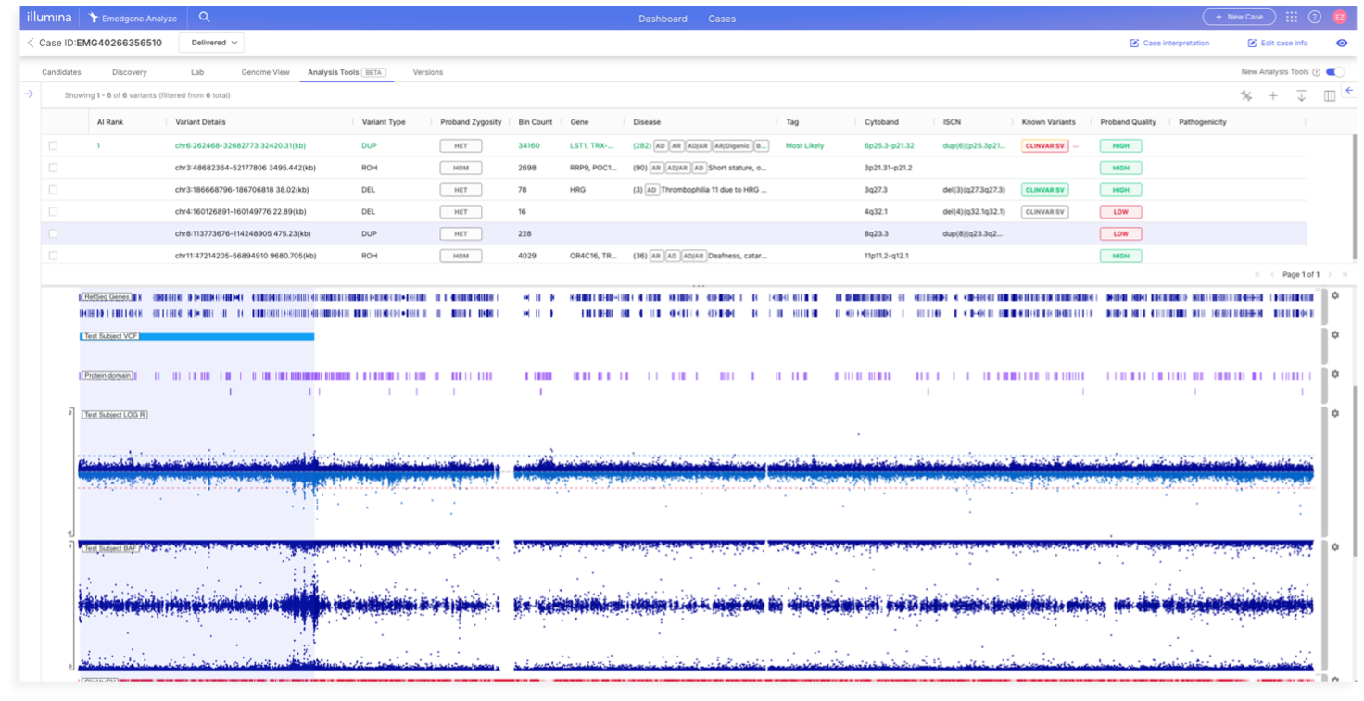Click the add plus icon above the table

tap(1273, 95)
